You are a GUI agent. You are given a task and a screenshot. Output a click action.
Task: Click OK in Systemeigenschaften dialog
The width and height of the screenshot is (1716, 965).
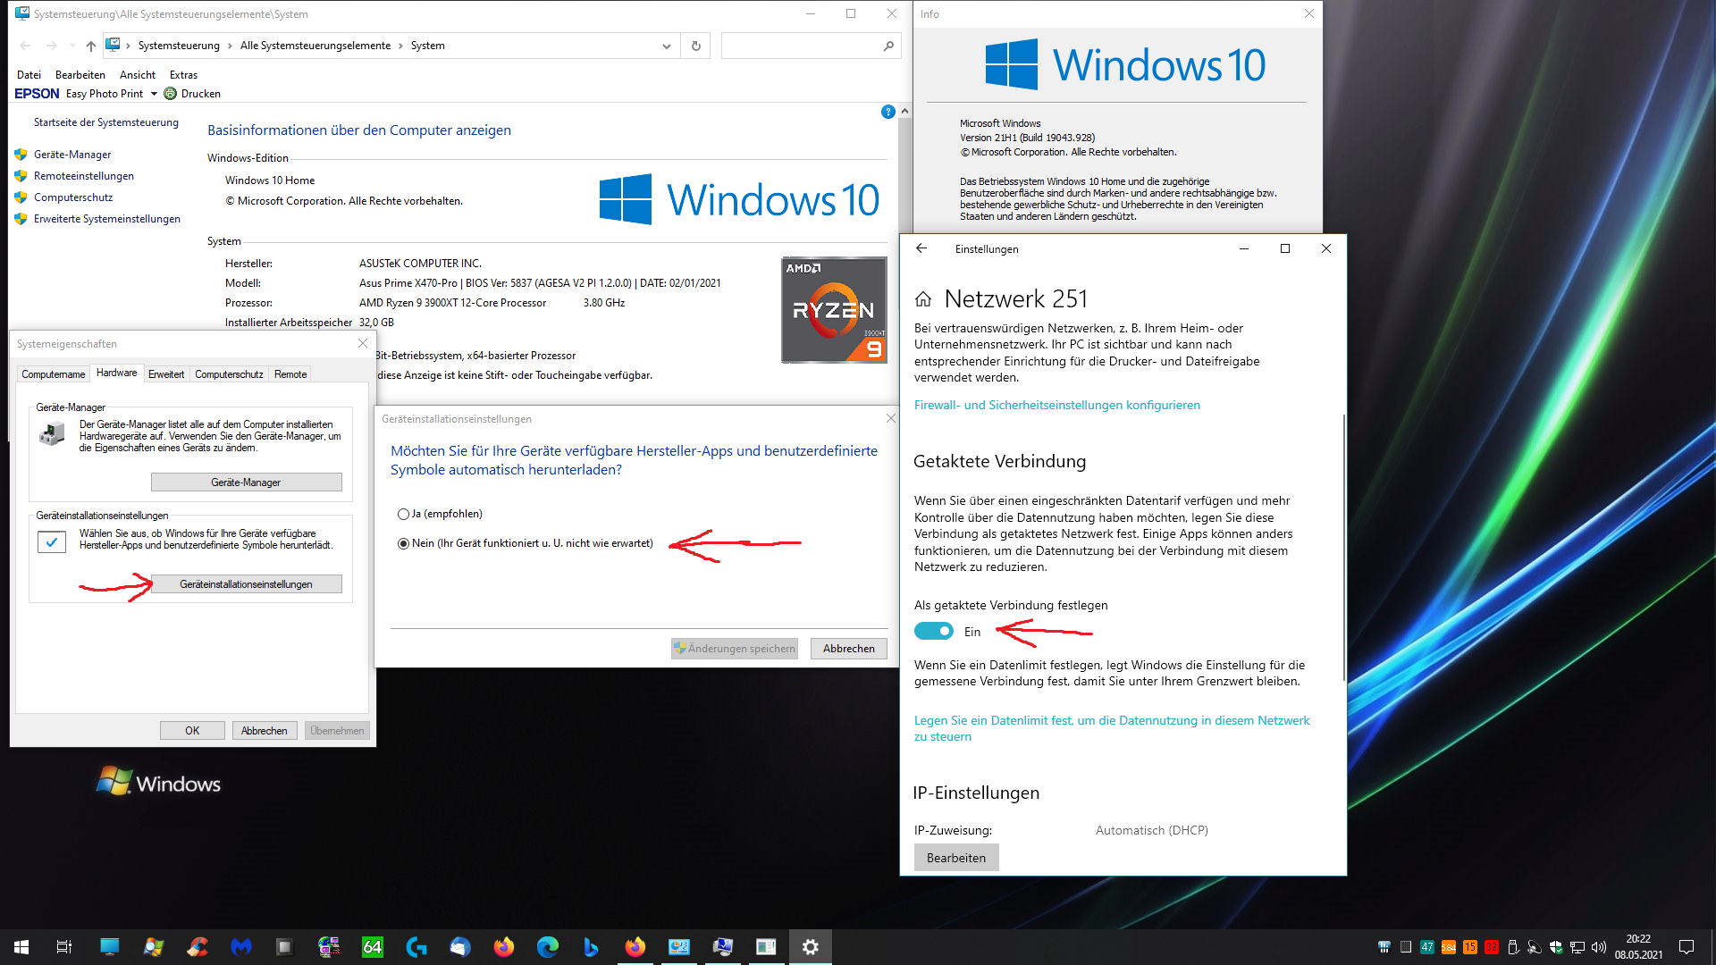coord(192,731)
